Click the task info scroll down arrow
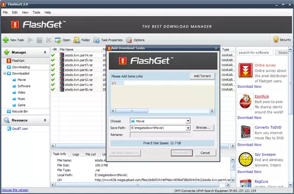294x194 pixels. pyautogui.click(x=233, y=179)
